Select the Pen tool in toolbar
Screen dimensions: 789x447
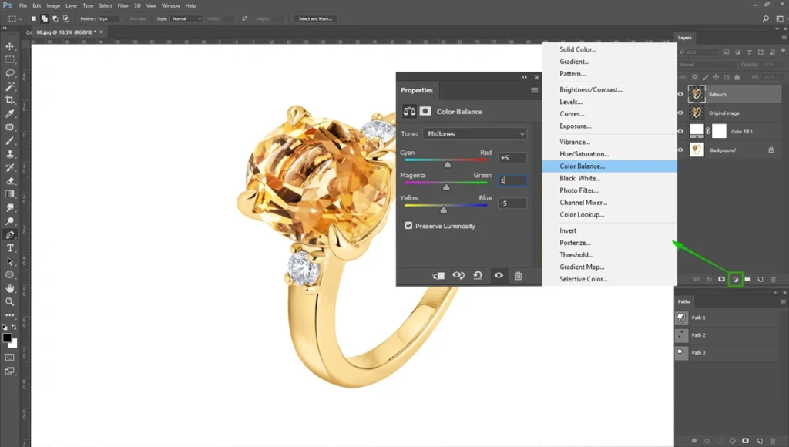pyautogui.click(x=9, y=234)
